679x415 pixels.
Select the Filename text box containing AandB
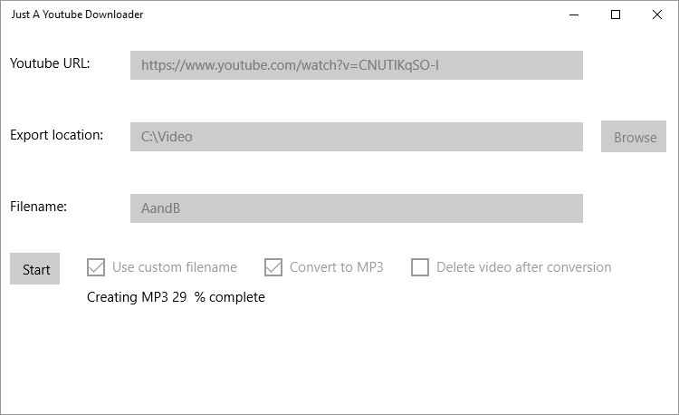click(x=356, y=207)
